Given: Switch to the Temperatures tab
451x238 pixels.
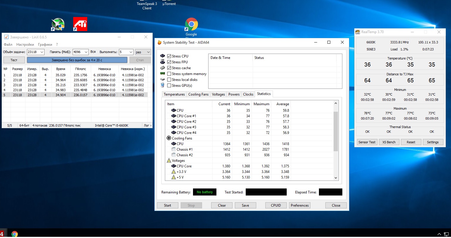Looking at the screenshot, I should click(174, 94).
